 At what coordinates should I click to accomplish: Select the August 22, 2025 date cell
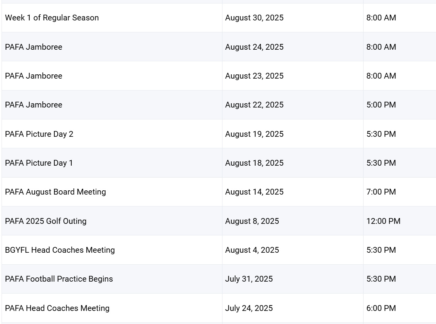254,105
